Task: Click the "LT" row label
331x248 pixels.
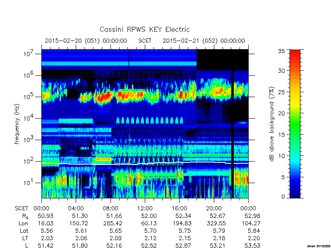Action: point(25,238)
